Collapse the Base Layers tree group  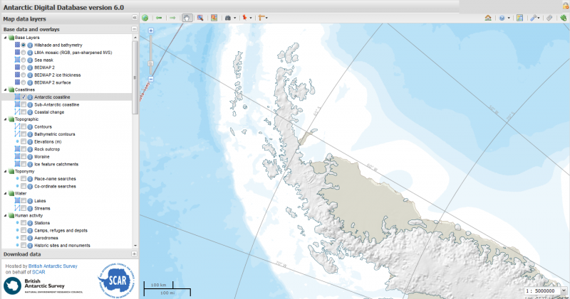pyautogui.click(x=5, y=37)
